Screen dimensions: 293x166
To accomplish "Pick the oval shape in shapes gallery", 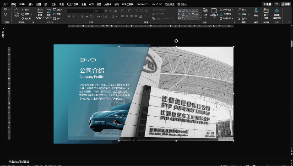I will (197, 11).
